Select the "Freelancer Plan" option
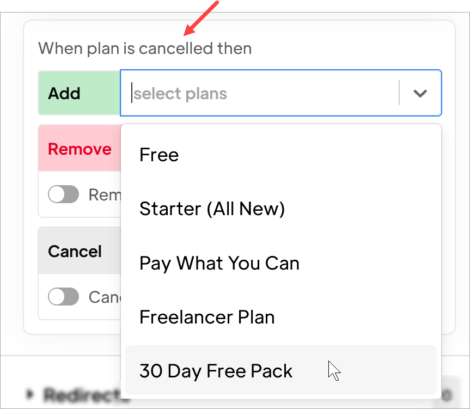 207,316
